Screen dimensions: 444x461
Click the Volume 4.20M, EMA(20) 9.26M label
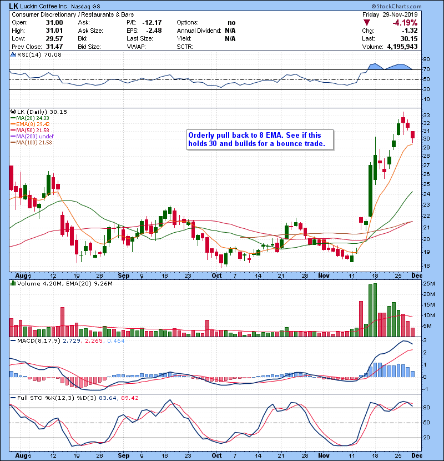click(x=64, y=283)
